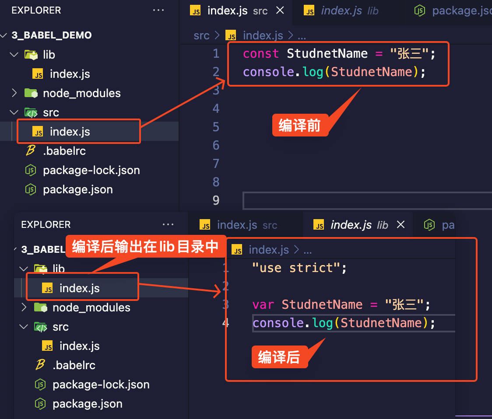Click the Babel icon beside upper .babelrc
Viewport: 492px width, 419px height.
(30, 151)
